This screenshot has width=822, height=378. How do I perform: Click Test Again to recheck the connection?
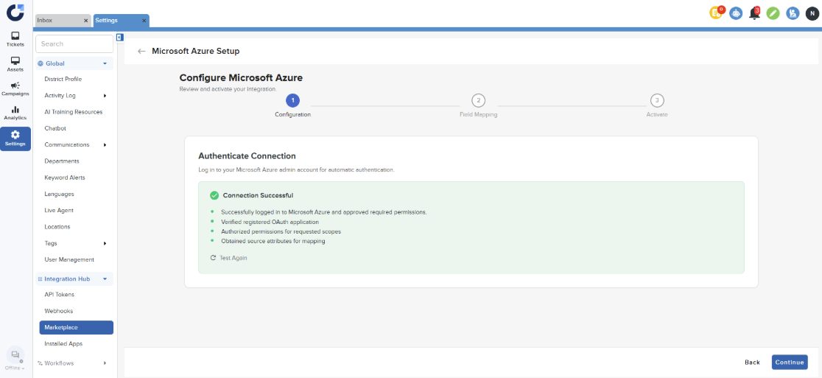[x=229, y=258]
